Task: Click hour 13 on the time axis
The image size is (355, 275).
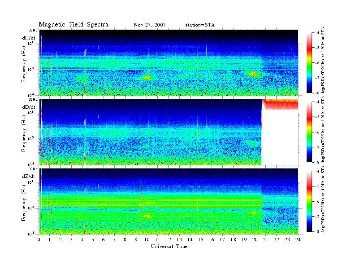Action: (x=179, y=240)
